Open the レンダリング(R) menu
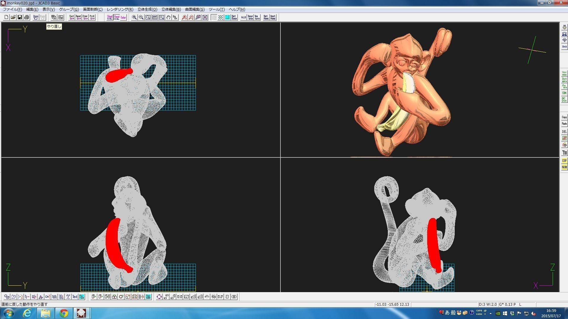This screenshot has height=319, width=568. click(120, 9)
